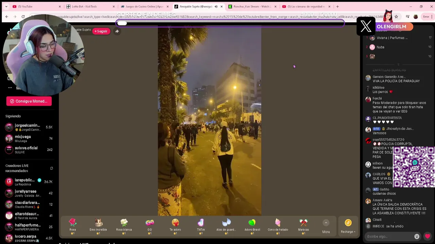Send the Rosa gift
This screenshot has height=244, width=435.
pyautogui.click(x=73, y=226)
